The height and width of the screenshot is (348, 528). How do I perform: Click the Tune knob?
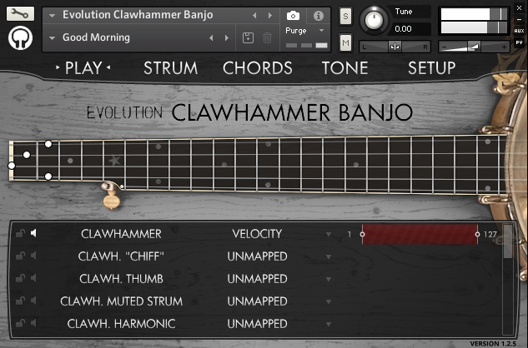point(374,20)
